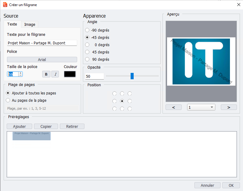The width and height of the screenshot is (243, 191).
Task: Adjust the Opacité slider
Action: (132, 76)
